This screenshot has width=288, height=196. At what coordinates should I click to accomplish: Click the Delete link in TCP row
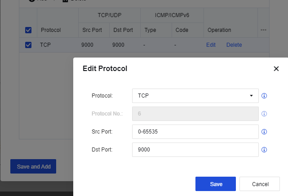pyautogui.click(x=234, y=45)
